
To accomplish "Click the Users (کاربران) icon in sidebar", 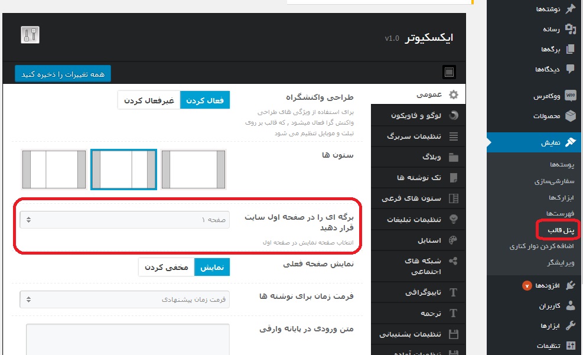I will click(x=570, y=306).
